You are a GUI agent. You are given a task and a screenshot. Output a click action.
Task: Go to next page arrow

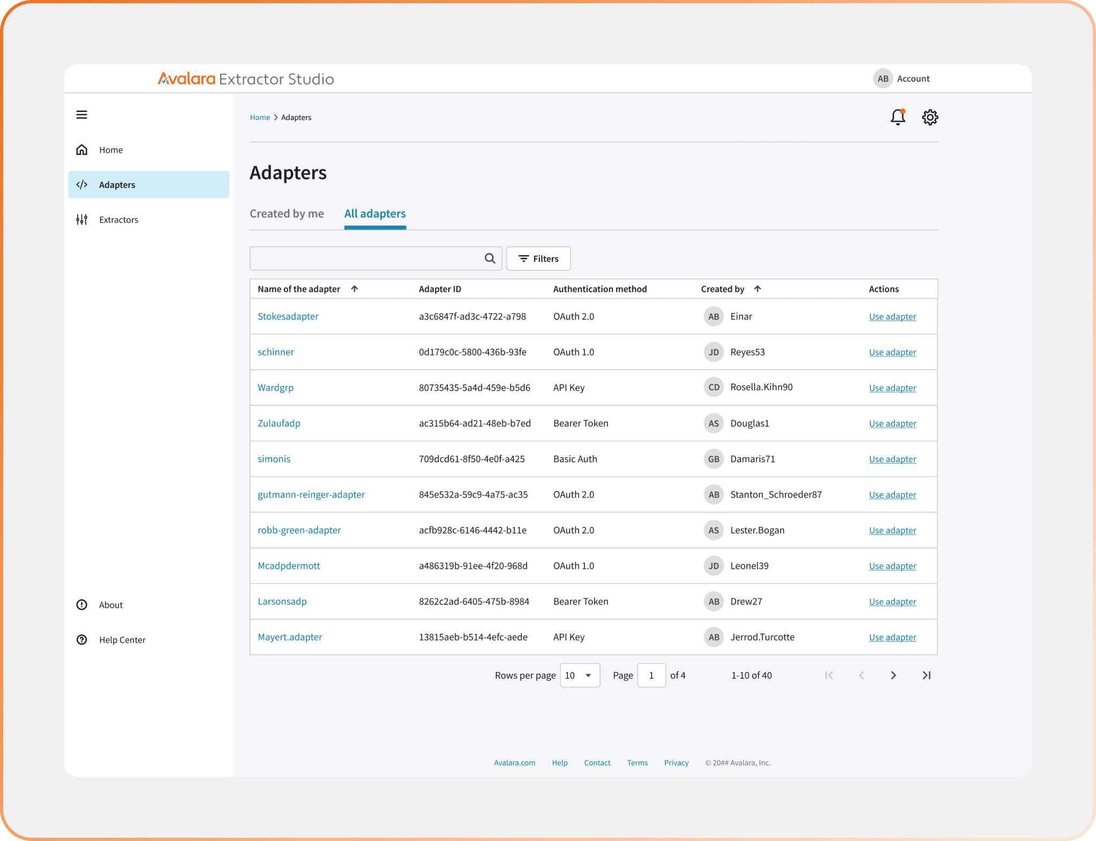click(x=893, y=675)
